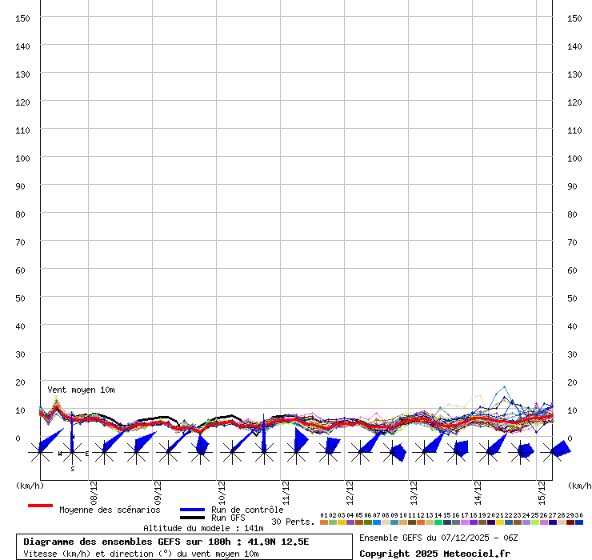The width and height of the screenshot is (592, 560).
Task: Click the 11/12 date label
Action: [x=286, y=490]
